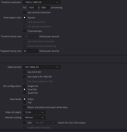Select Full data levels

(24, 103)
